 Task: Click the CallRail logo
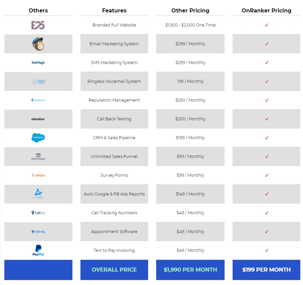point(38,213)
